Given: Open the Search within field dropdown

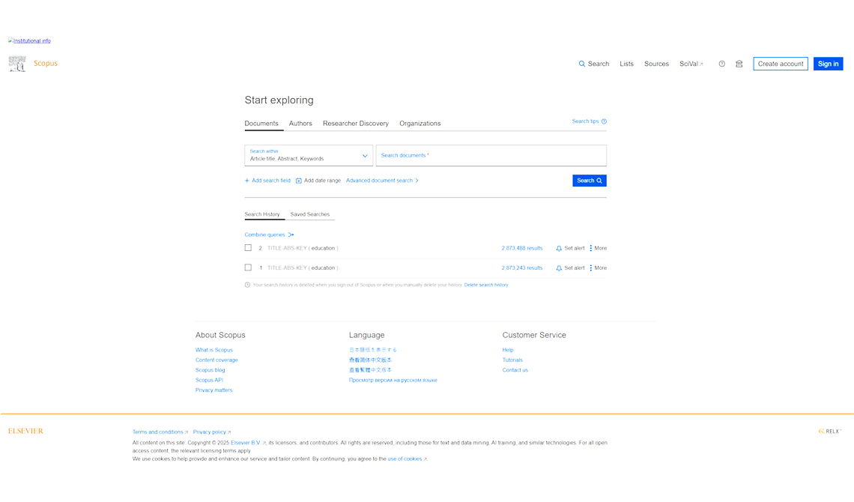Looking at the screenshot, I should tap(309, 155).
